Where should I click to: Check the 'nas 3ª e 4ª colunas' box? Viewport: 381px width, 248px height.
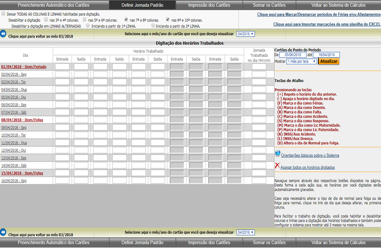click(x=46, y=20)
